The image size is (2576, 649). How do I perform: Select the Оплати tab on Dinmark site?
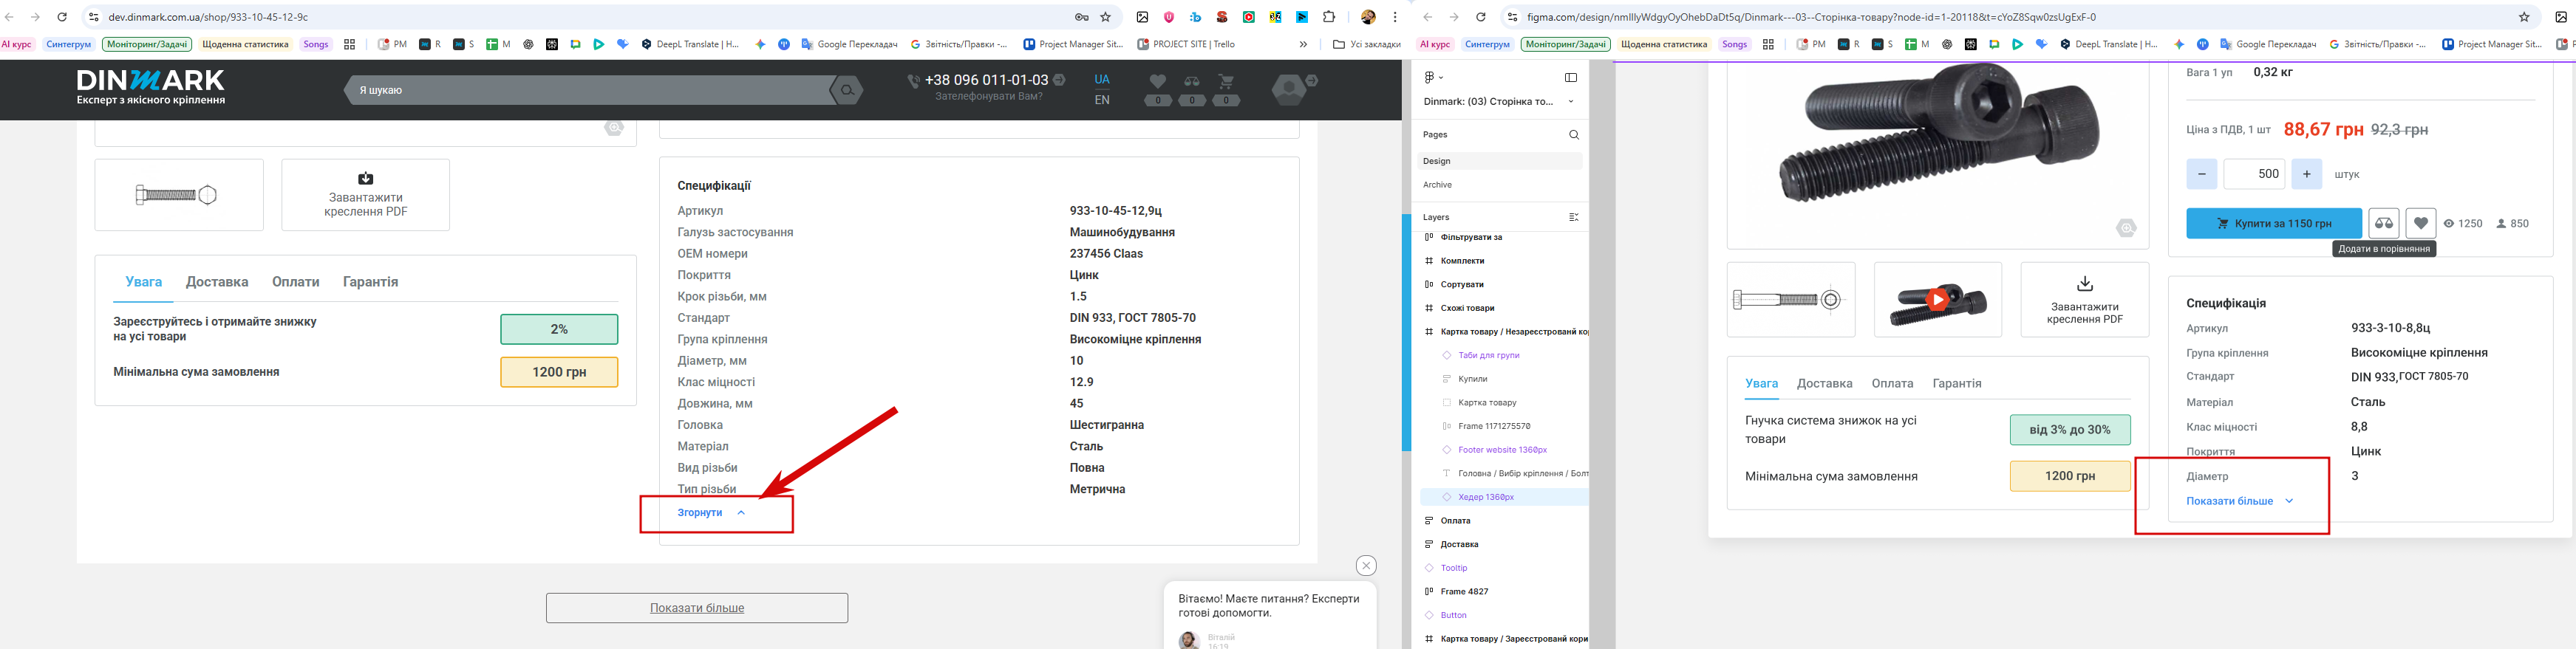[296, 281]
